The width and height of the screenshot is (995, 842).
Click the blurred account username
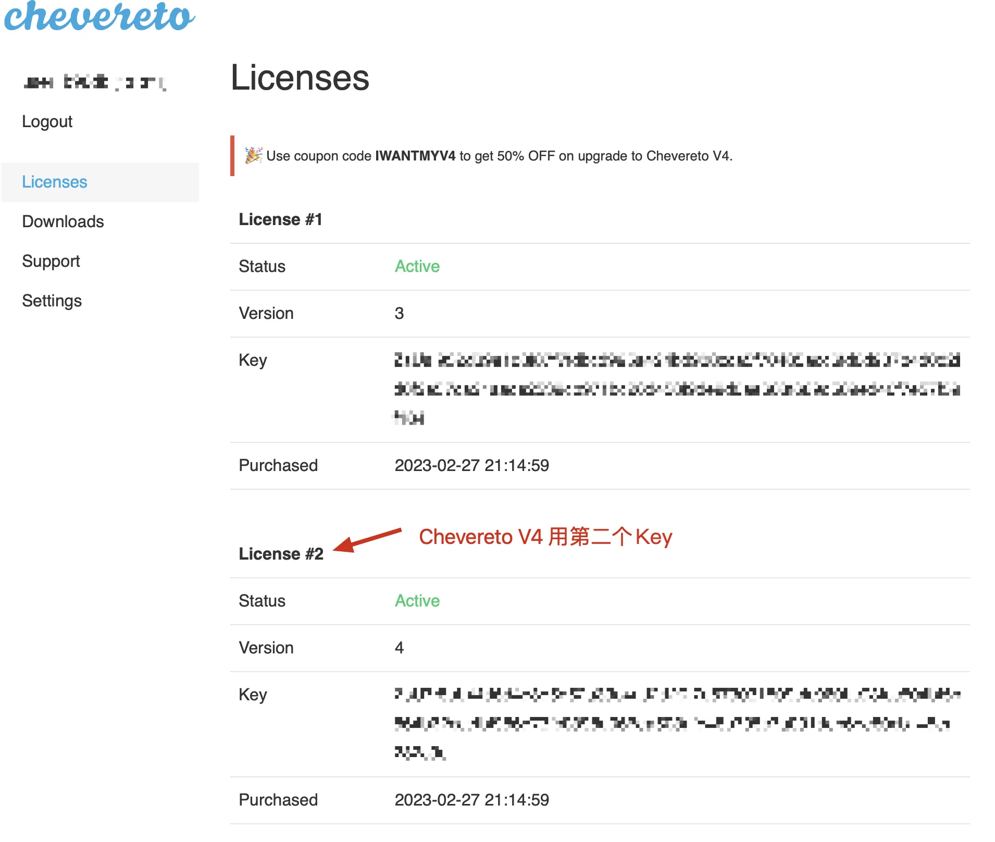94,82
